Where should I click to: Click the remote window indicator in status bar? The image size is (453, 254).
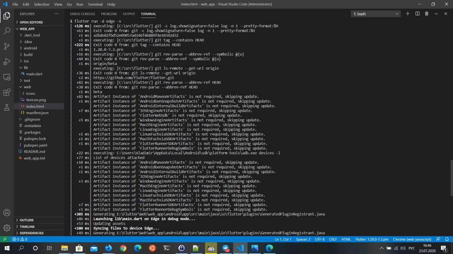5,239
